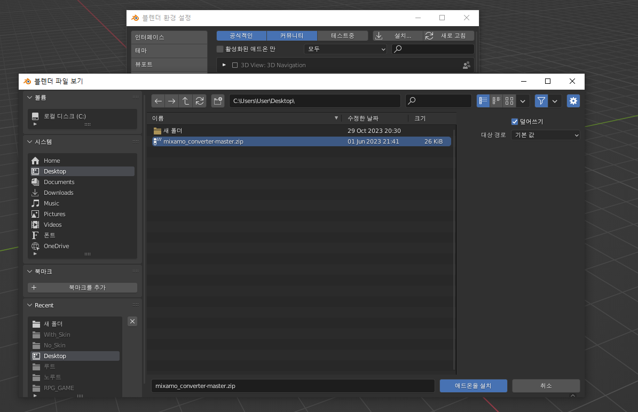This screenshot has height=412, width=638.
Task: Toggle the 덮어쓰기 overwrite checkbox
Action: [x=514, y=122]
